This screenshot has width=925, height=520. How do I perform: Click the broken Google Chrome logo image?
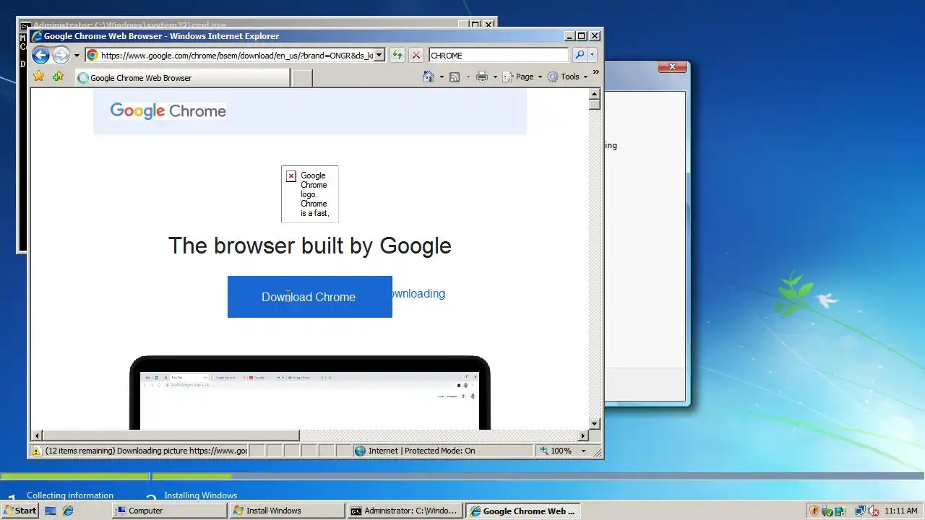[x=309, y=194]
